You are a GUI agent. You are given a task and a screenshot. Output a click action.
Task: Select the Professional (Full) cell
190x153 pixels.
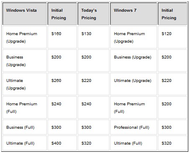pos(134,127)
